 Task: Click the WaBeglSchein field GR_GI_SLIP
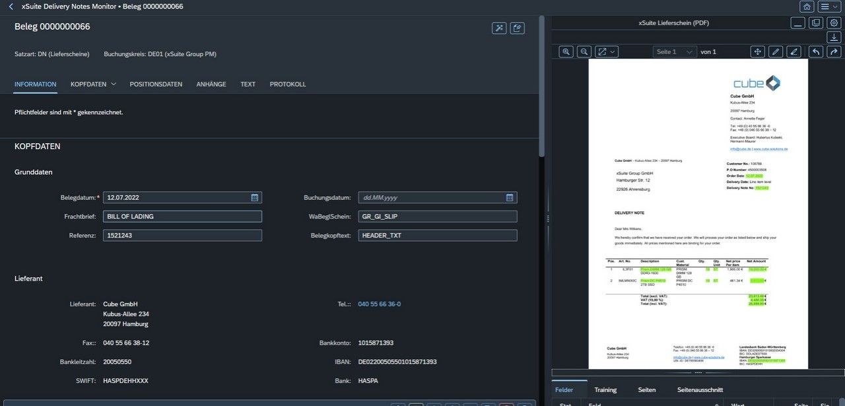[438, 217]
